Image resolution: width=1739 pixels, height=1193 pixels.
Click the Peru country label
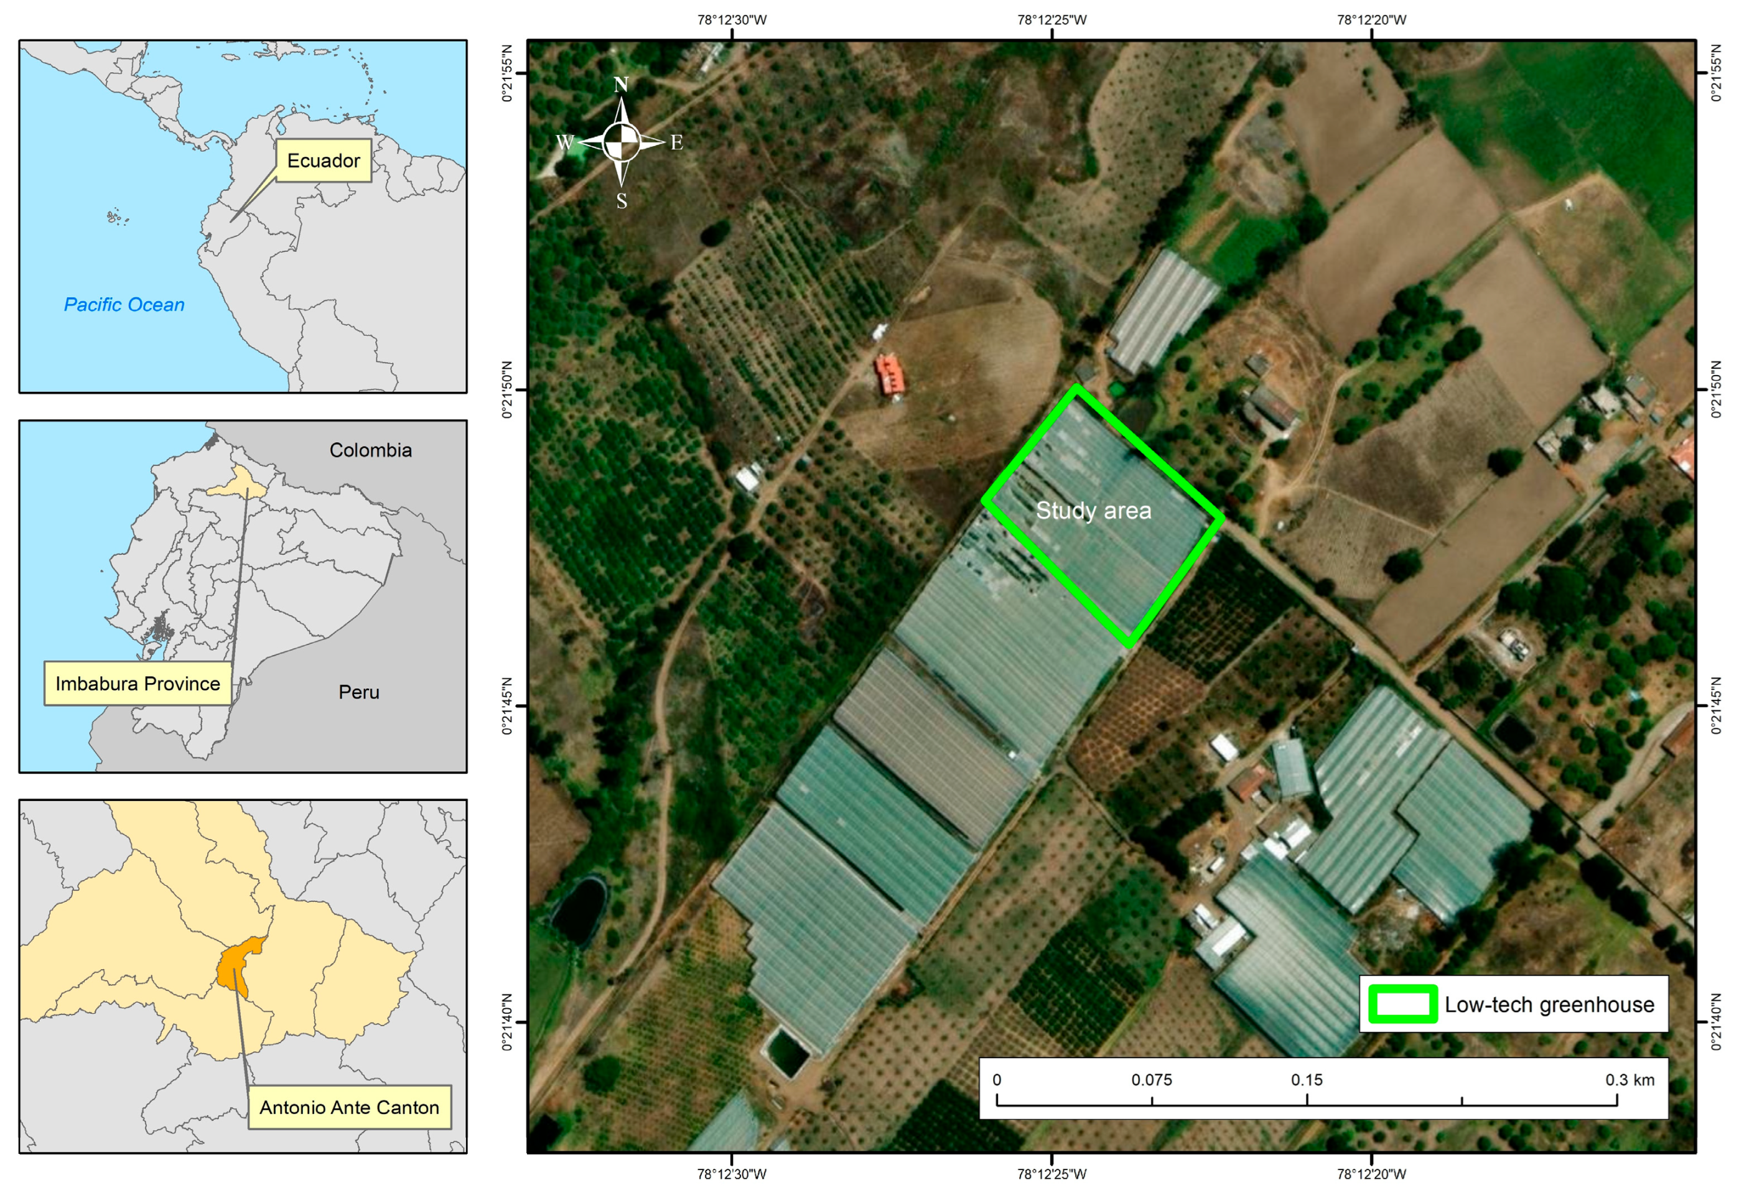(x=358, y=692)
